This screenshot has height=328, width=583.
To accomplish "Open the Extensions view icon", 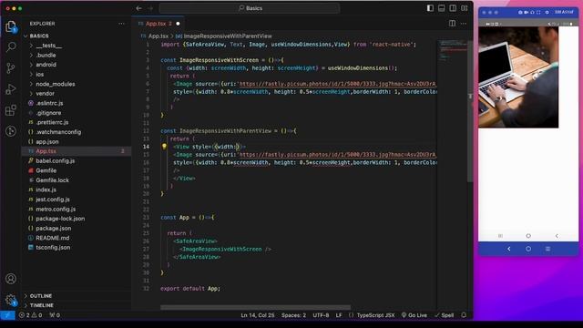I will click(x=11, y=110).
